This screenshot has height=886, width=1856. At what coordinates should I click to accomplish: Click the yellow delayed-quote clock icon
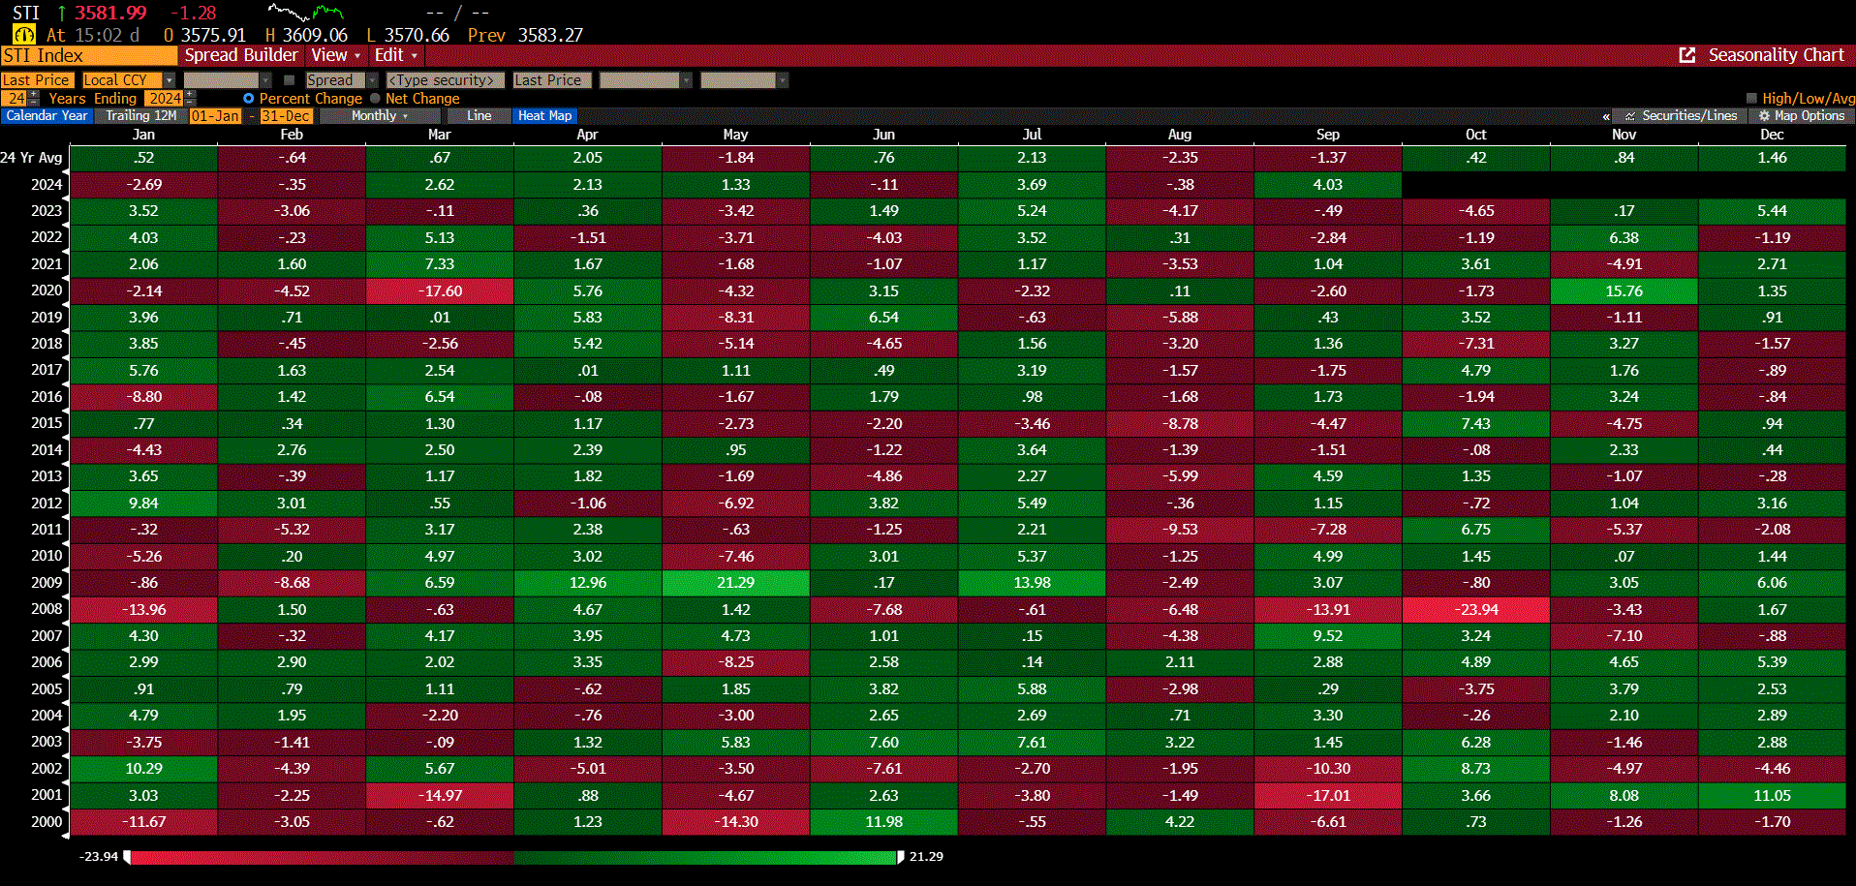(x=23, y=35)
